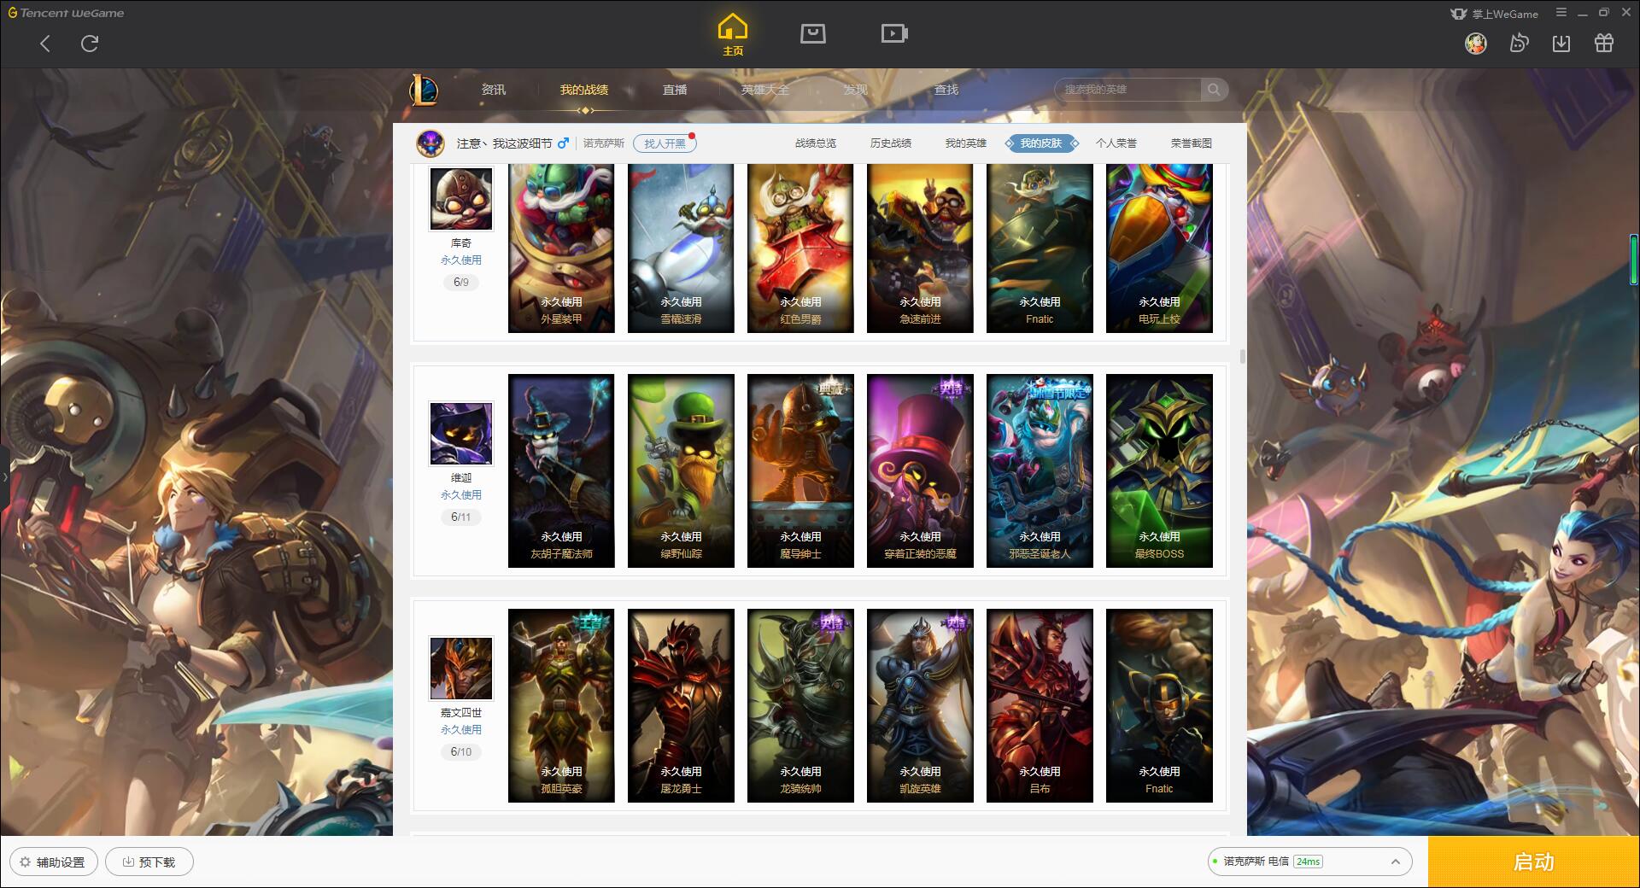
Task: Open the 凯旋英雄 skin card
Action: [x=920, y=705]
